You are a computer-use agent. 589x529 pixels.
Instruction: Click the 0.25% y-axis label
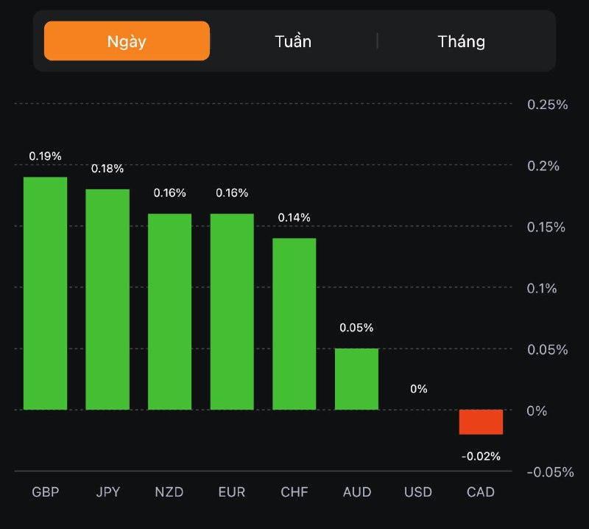click(x=547, y=104)
